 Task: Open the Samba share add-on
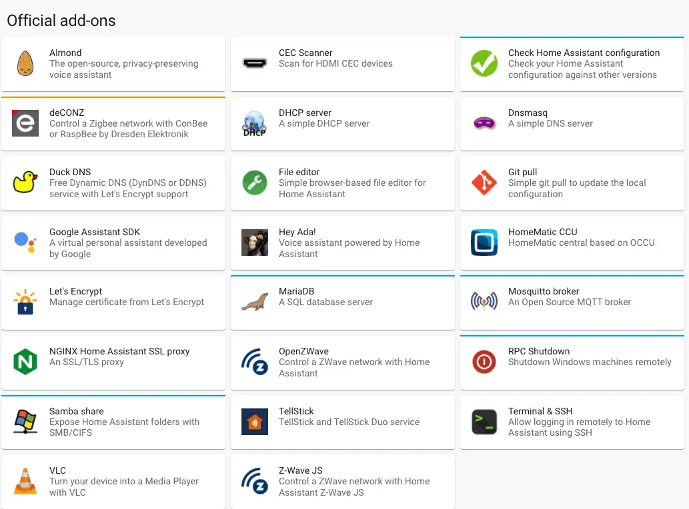pos(113,422)
